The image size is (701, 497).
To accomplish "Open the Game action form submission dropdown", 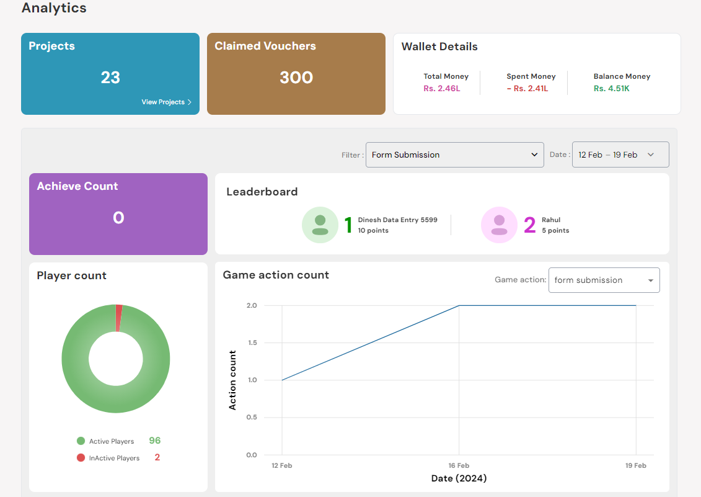I will point(604,280).
